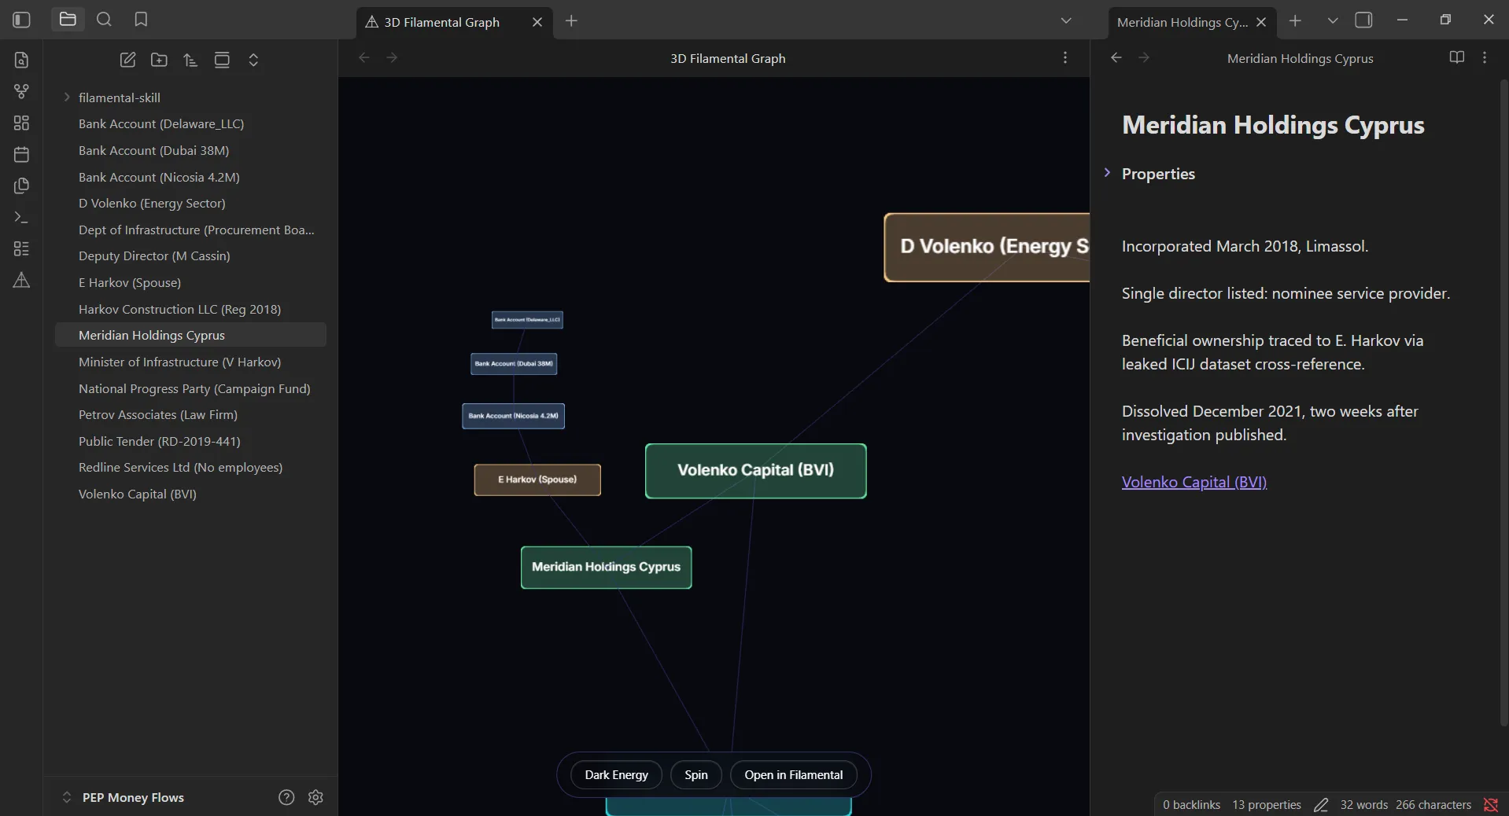Navigate back in the Meridian note pane
The width and height of the screenshot is (1509, 816).
click(x=1116, y=58)
